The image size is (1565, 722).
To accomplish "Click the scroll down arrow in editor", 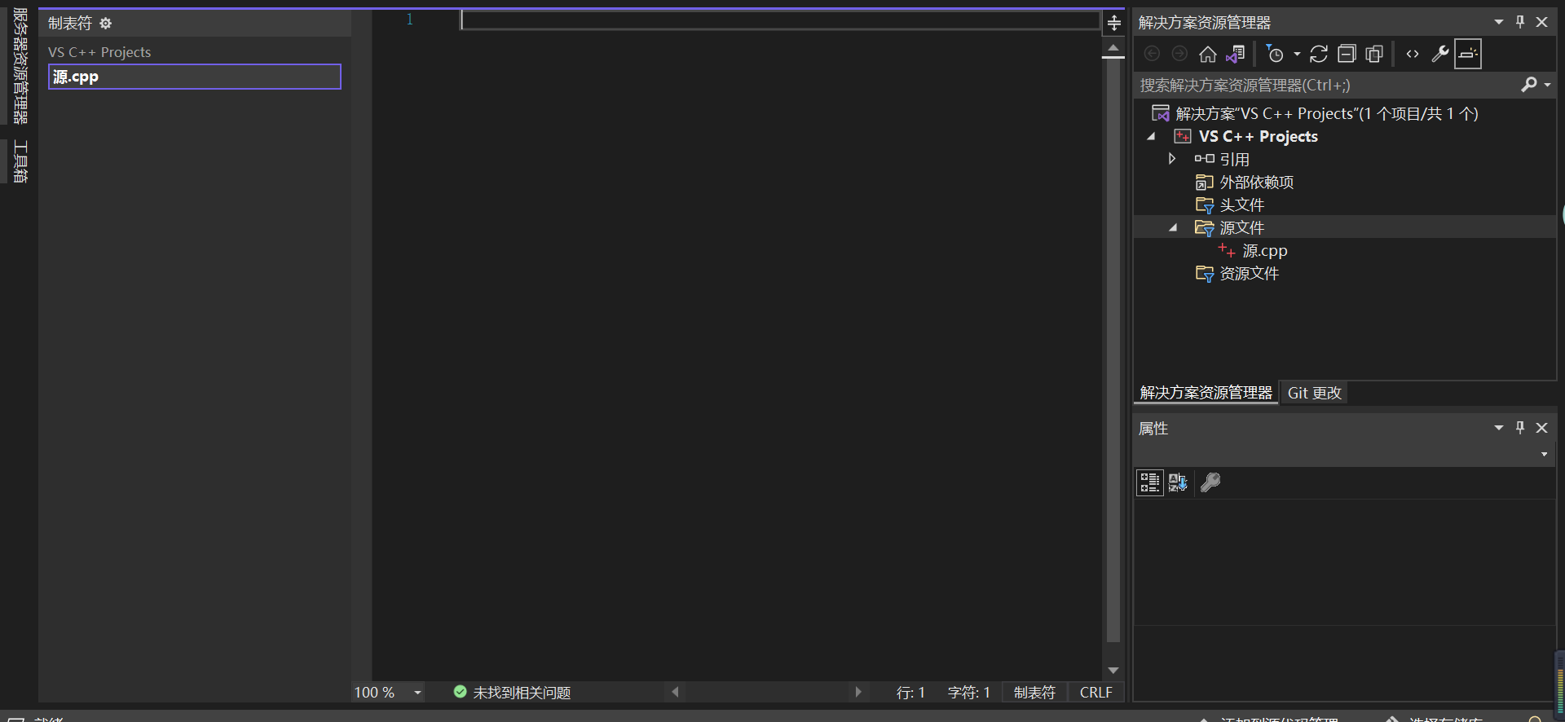I will [x=1113, y=670].
